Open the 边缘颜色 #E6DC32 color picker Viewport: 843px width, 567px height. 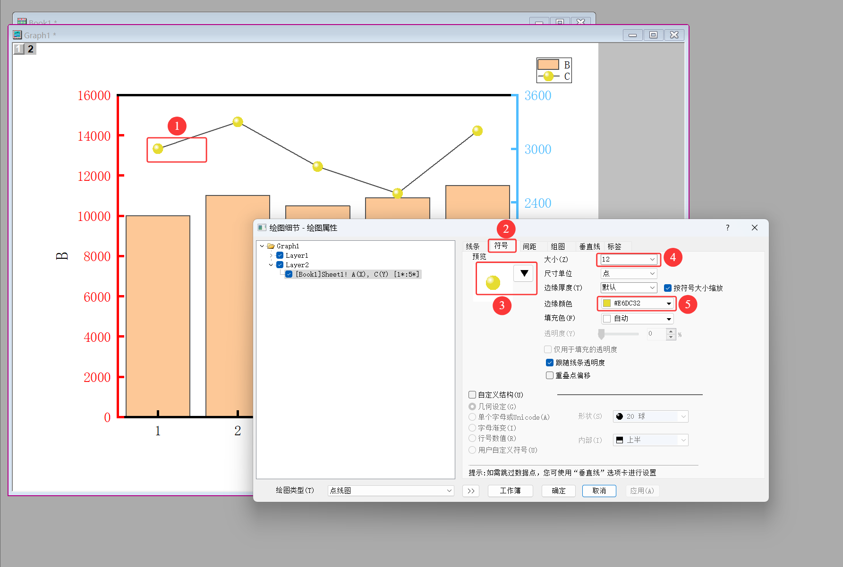tap(637, 303)
